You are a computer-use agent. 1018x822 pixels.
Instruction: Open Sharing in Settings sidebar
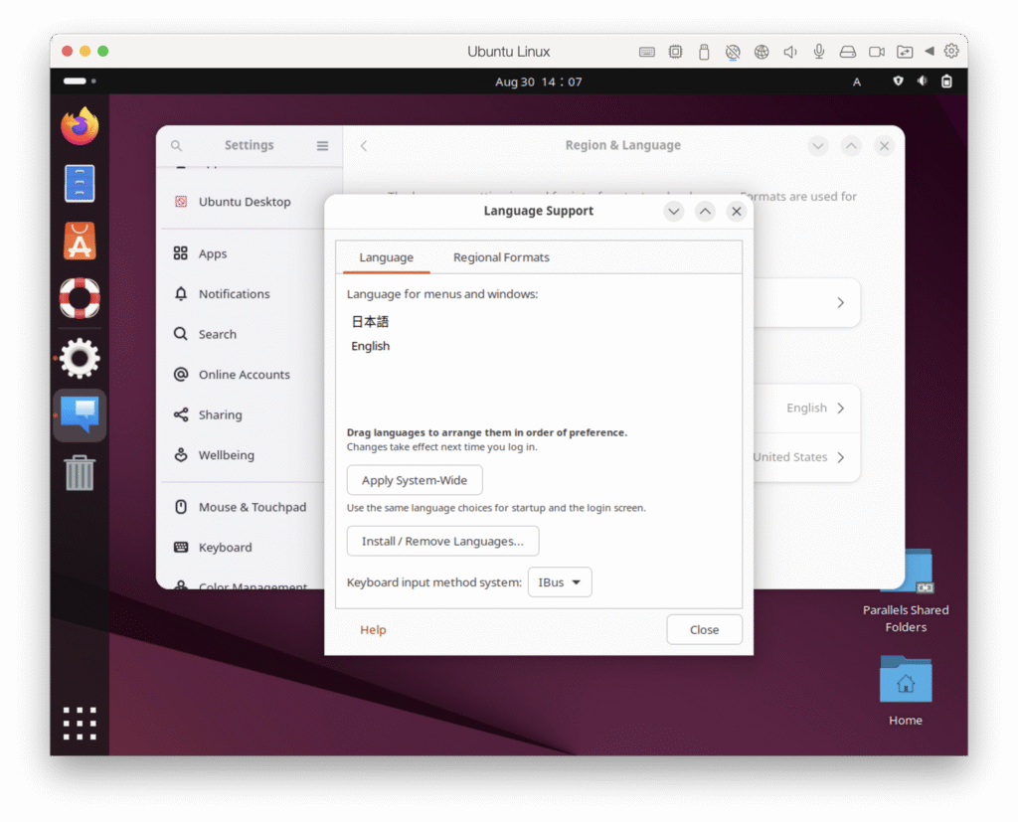point(245,414)
